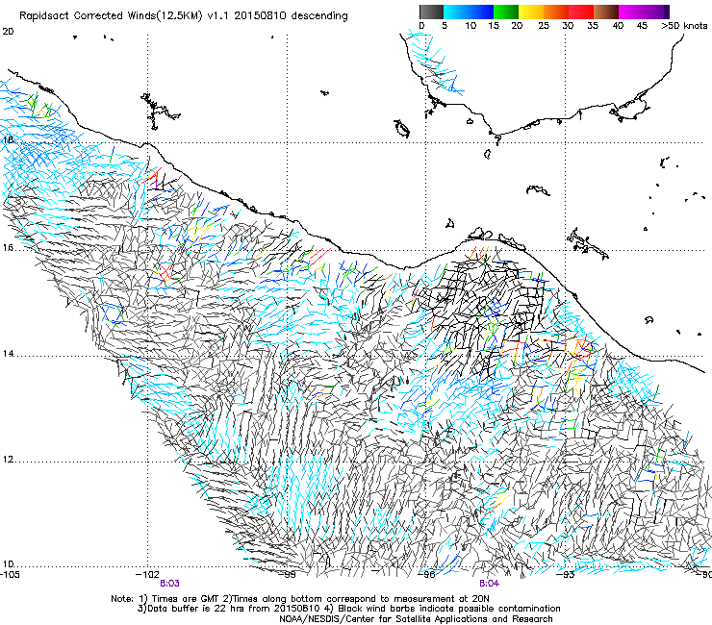Screen dimensions: 712x625
Task: Click the latitude label 12
Action: click(x=8, y=460)
